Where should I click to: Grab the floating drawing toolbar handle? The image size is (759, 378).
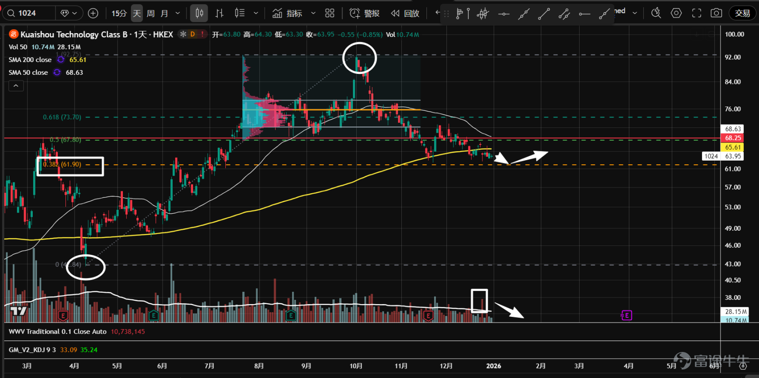click(x=446, y=14)
